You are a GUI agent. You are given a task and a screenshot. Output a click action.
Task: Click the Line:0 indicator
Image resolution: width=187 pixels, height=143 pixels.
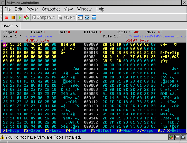[38, 32]
